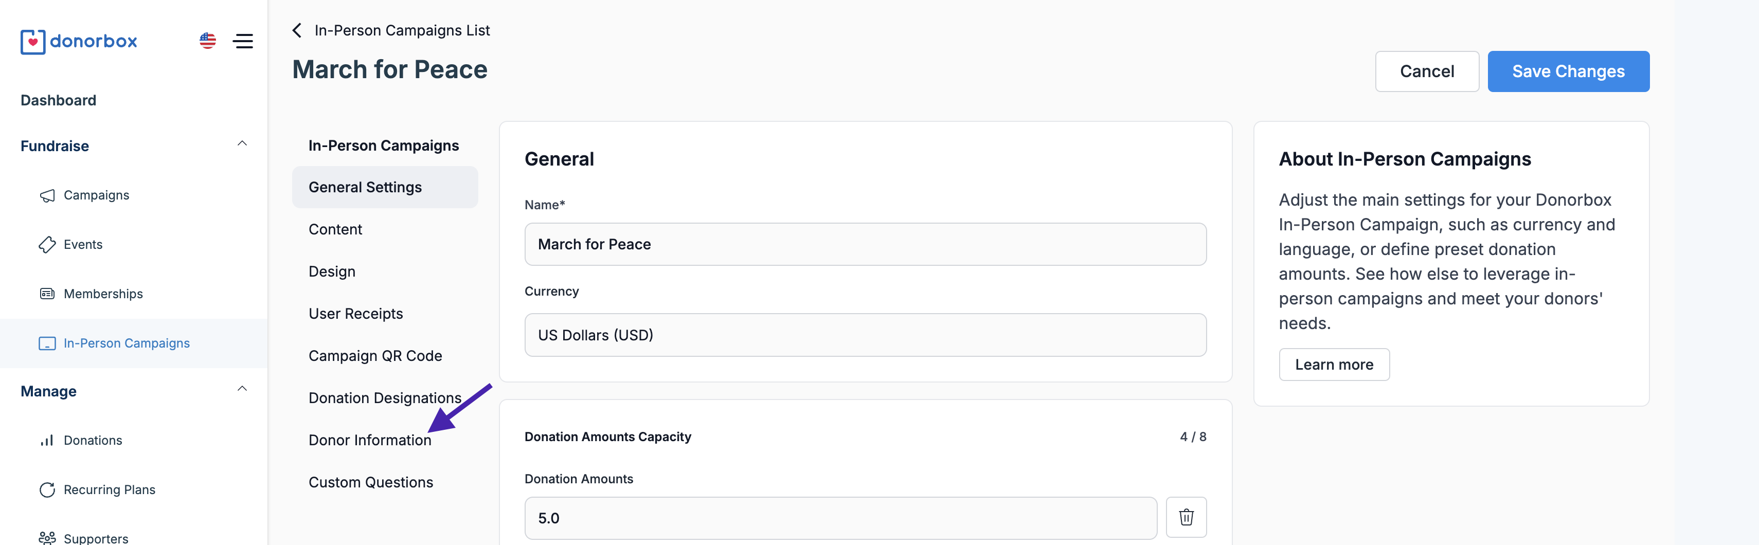1759x545 pixels.
Task: Open the Content settings tab
Action: [x=335, y=229]
